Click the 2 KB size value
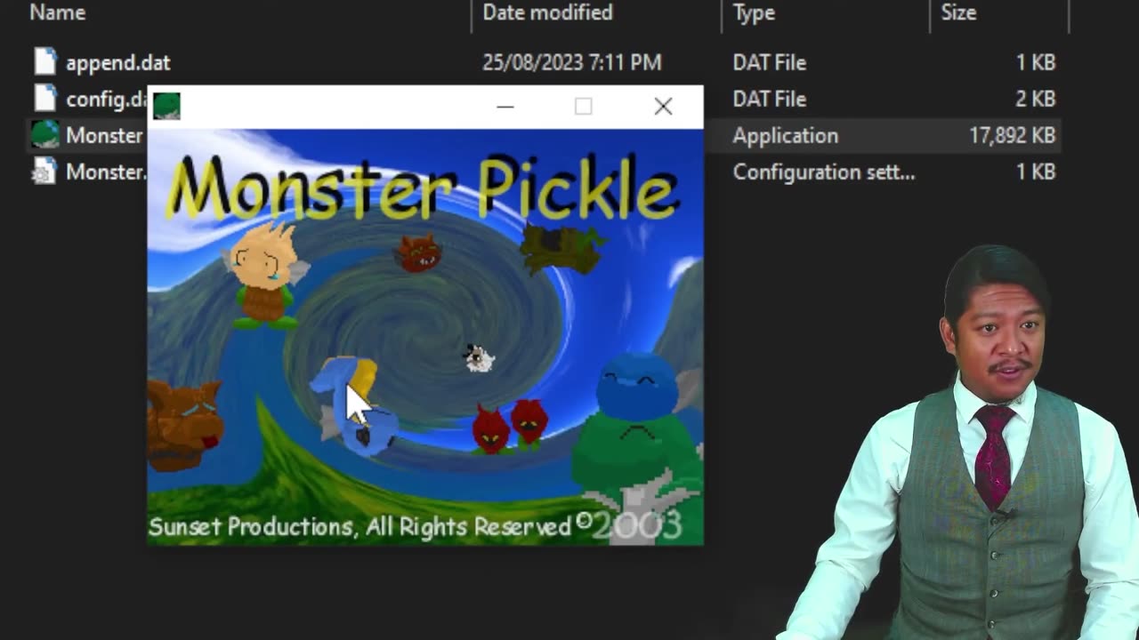Screen dimensions: 1139x640 tap(1036, 100)
